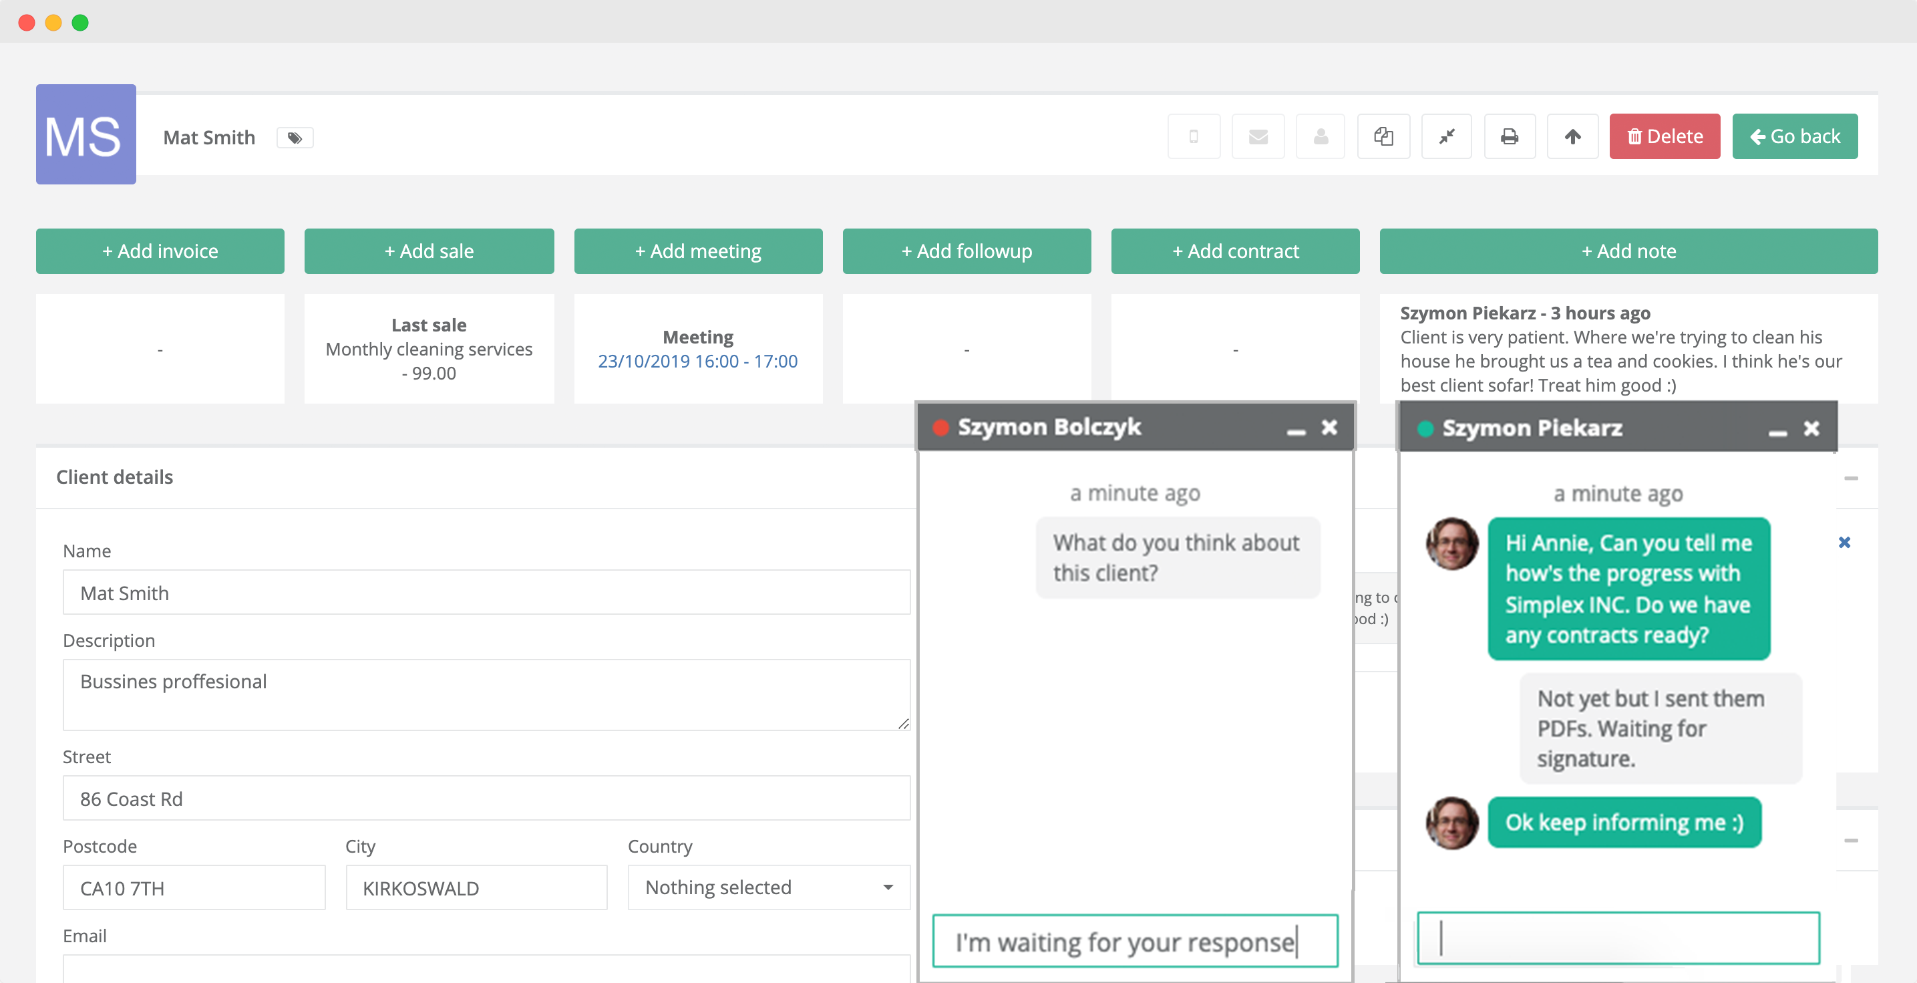The image size is (1917, 983).
Task: Click the Szymon Piekarz chat message input
Action: click(1618, 938)
